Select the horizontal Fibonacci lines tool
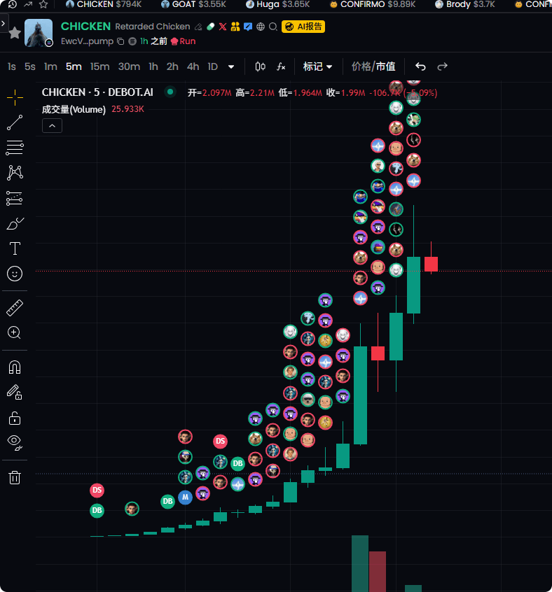 pyautogui.click(x=15, y=148)
